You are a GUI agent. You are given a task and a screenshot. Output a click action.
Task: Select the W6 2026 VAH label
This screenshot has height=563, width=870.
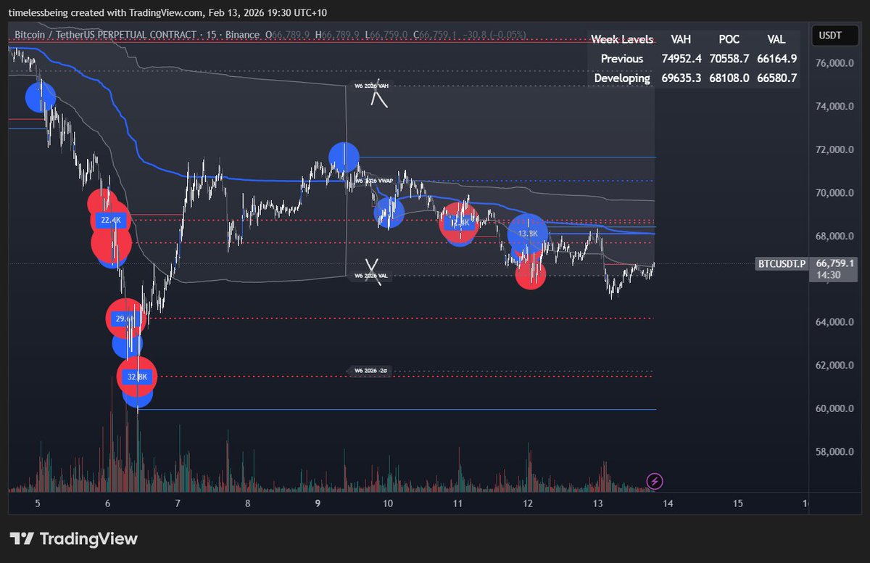click(x=372, y=86)
